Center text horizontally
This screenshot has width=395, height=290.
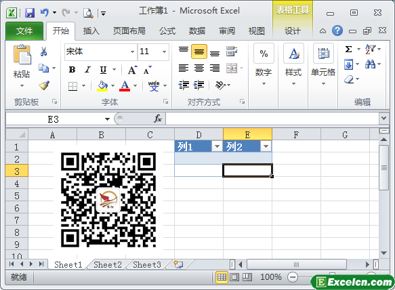click(199, 68)
